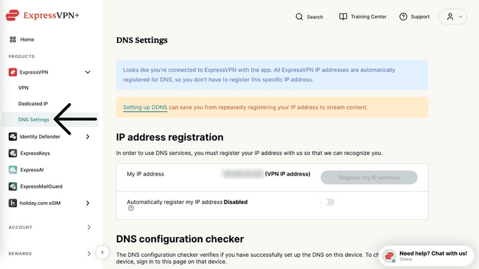Click the My IP address label
The image size is (479, 269).
point(145,174)
